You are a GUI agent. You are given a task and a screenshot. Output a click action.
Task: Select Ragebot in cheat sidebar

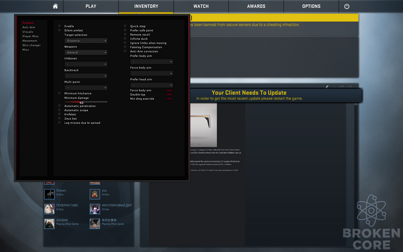pos(28,23)
